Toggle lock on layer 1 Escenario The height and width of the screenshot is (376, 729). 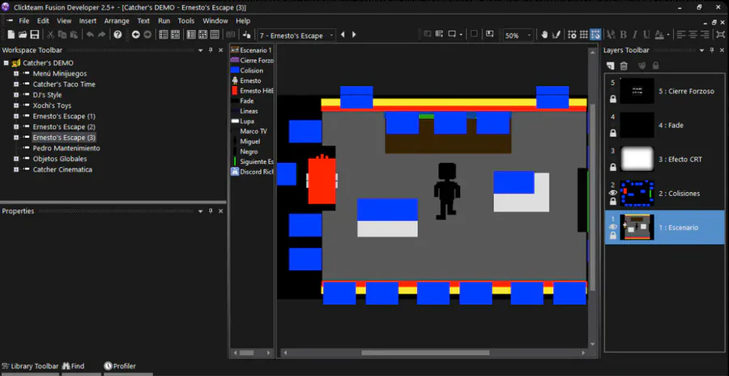point(613,236)
